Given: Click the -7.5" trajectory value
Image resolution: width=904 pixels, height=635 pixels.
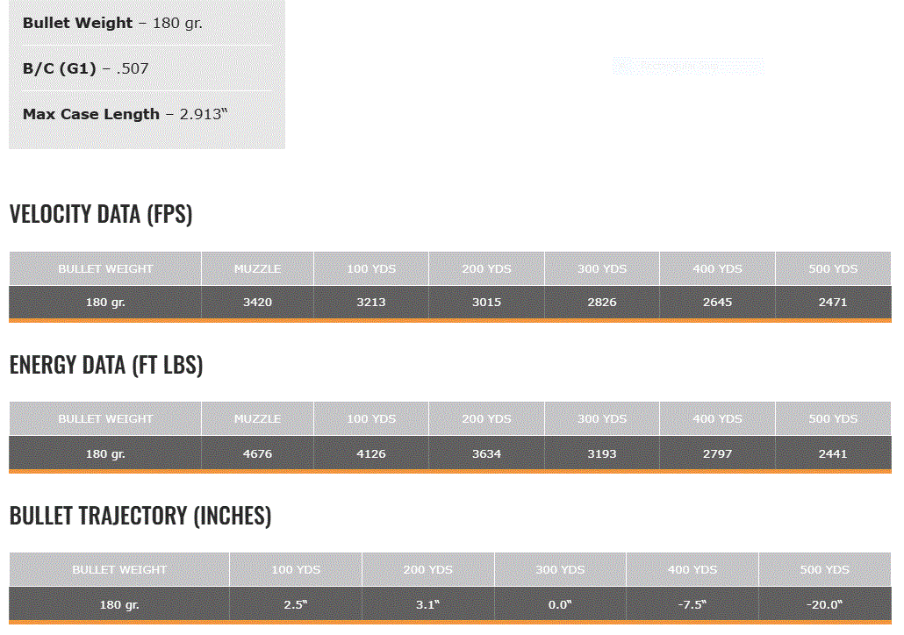Looking at the screenshot, I should pos(692,605).
